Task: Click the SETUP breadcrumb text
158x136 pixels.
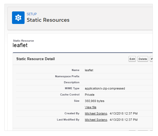Action: tap(32, 14)
